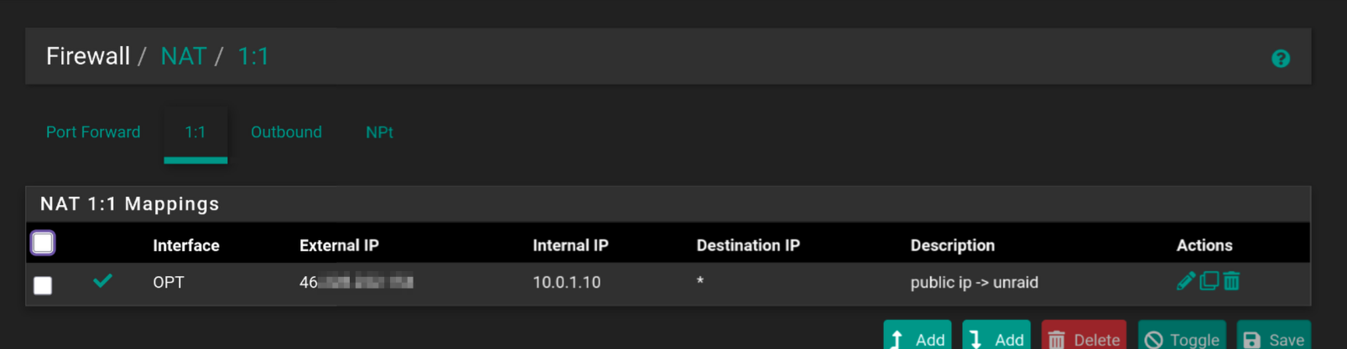Open the NPt tab
Screen dimensions: 1347x349
(x=379, y=132)
